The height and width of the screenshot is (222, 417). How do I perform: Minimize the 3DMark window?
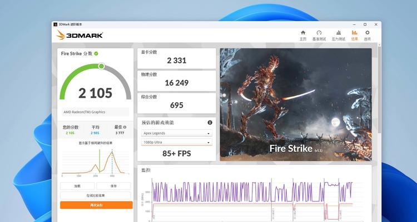[354, 24]
